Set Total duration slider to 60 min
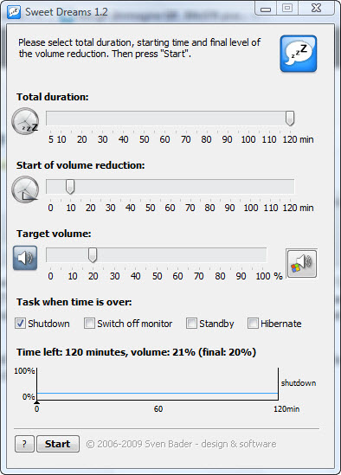This screenshot has height=475, width=341. pyautogui.click(x=165, y=119)
